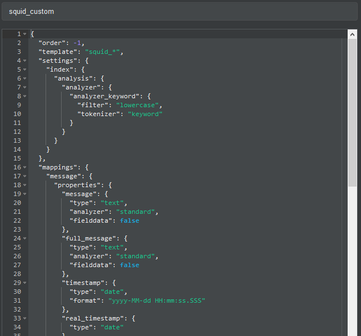
Task: Collapse the "full_message" block on line 24
Action: pos(24,239)
